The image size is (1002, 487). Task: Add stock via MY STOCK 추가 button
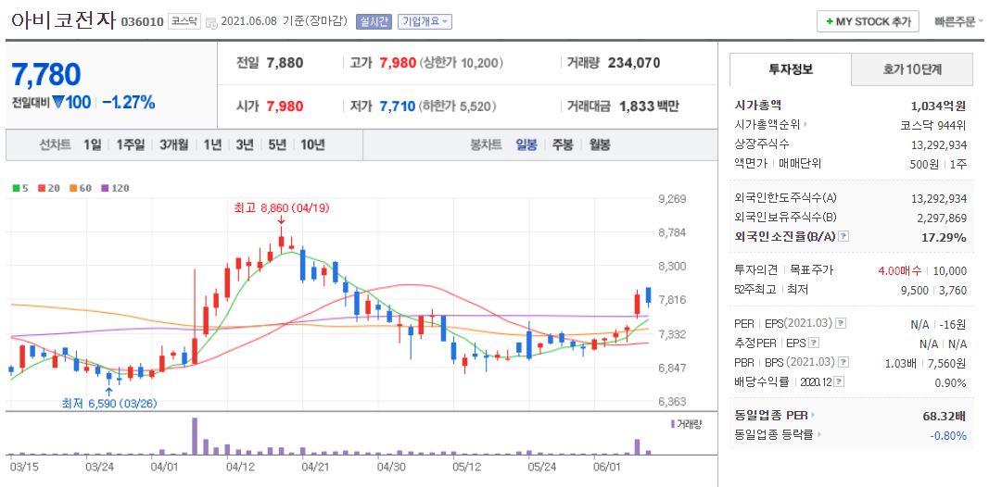tap(868, 21)
